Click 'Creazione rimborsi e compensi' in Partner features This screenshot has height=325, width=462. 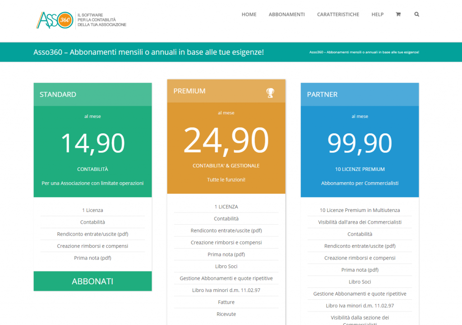click(x=360, y=258)
